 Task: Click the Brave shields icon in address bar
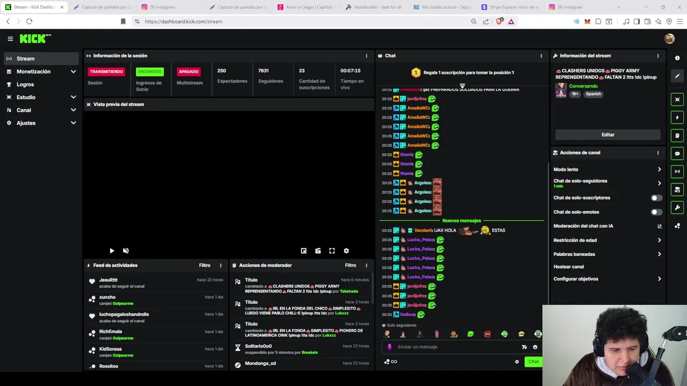tap(500, 21)
